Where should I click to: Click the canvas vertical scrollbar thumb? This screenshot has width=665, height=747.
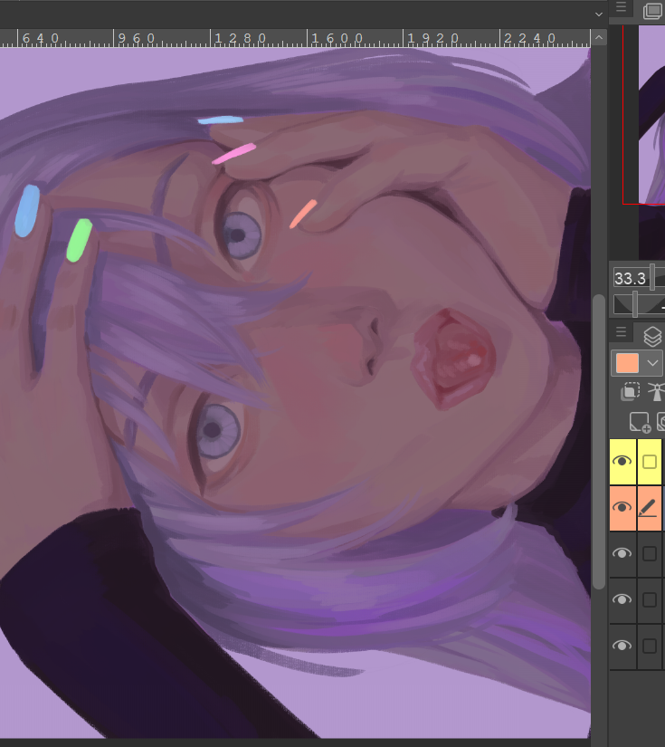599,442
